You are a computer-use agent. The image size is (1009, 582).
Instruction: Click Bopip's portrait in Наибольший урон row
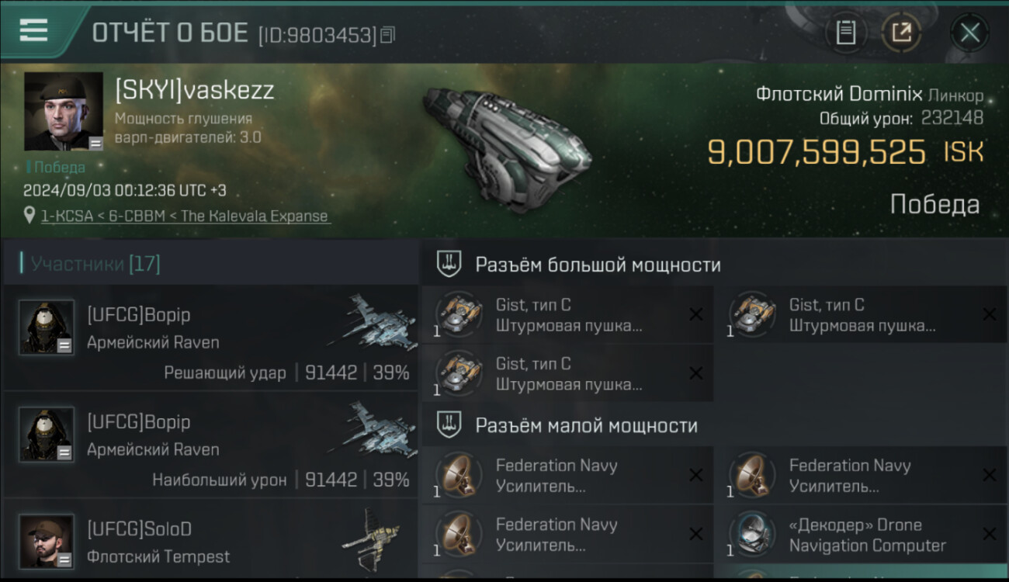coord(47,434)
